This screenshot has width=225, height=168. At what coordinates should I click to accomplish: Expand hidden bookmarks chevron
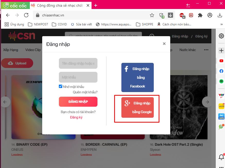[222, 24]
